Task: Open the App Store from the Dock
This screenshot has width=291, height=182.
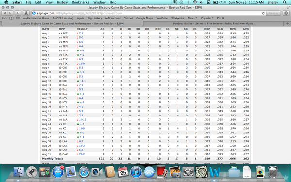Action: (58, 172)
